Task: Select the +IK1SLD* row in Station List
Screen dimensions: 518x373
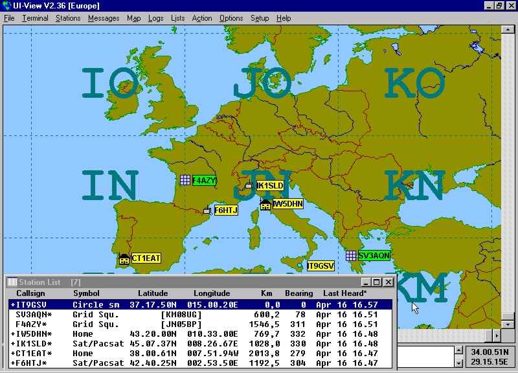Action: tap(201, 344)
